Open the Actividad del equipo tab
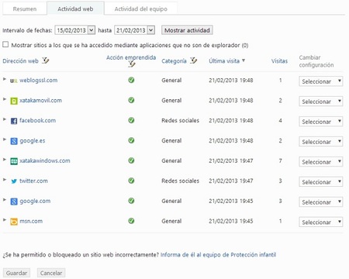This screenshot has height=279, width=349. (141, 9)
